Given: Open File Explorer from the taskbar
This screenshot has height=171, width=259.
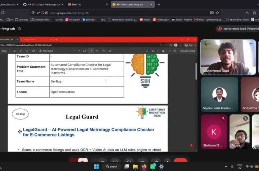Looking at the screenshot, I should pyautogui.click(x=135, y=167).
